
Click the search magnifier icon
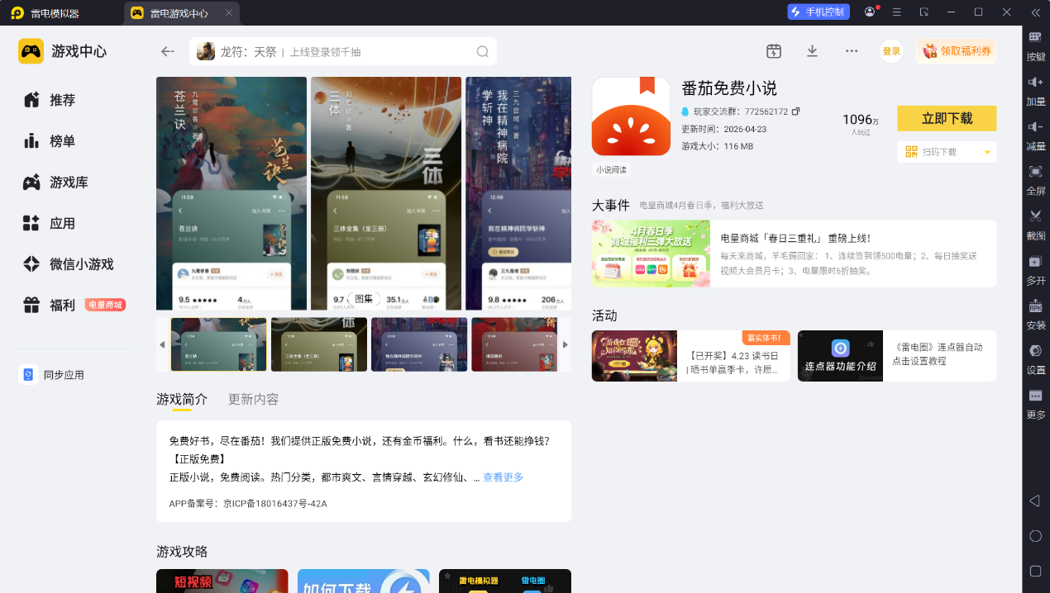483,51
